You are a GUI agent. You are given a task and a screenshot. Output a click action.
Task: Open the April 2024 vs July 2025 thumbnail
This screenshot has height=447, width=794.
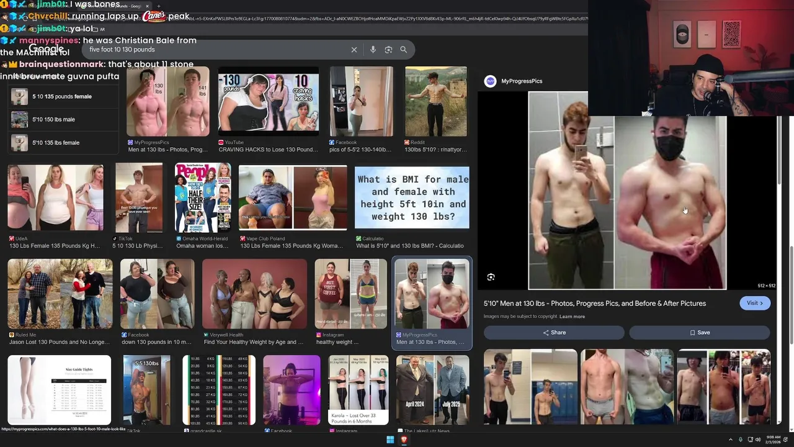pyautogui.click(x=433, y=390)
